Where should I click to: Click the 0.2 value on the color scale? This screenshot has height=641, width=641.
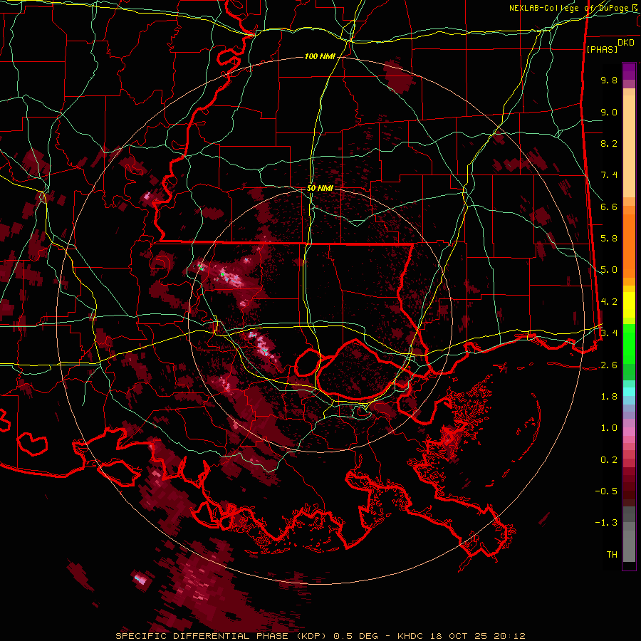(609, 460)
